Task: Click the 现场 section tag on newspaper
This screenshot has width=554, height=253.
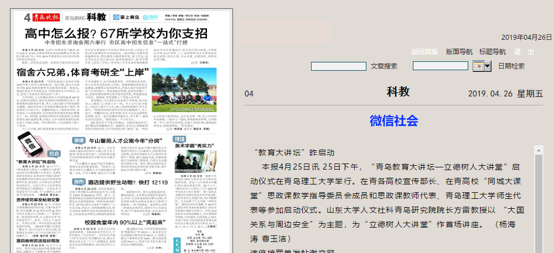Action: coord(179,139)
